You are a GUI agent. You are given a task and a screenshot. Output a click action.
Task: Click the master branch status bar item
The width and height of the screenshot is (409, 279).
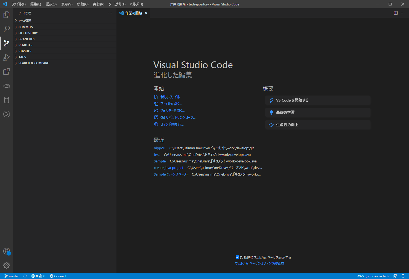pyautogui.click(x=11, y=276)
